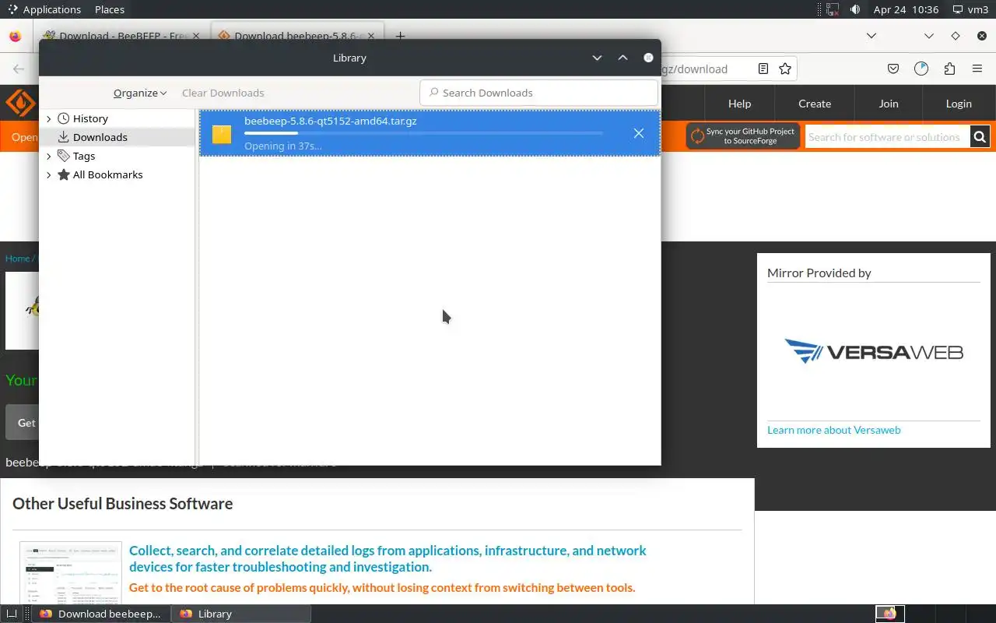Open Help menu on SourceForge

click(739, 104)
